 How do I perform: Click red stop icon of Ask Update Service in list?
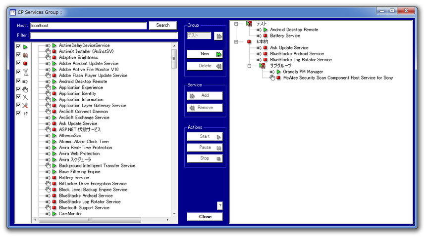tap(54, 123)
